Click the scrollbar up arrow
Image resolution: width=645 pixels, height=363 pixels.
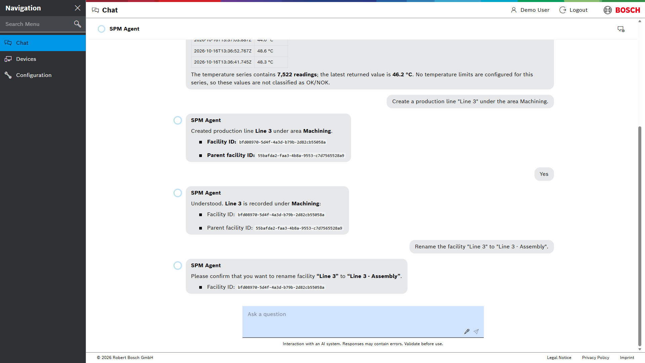pos(640,21)
